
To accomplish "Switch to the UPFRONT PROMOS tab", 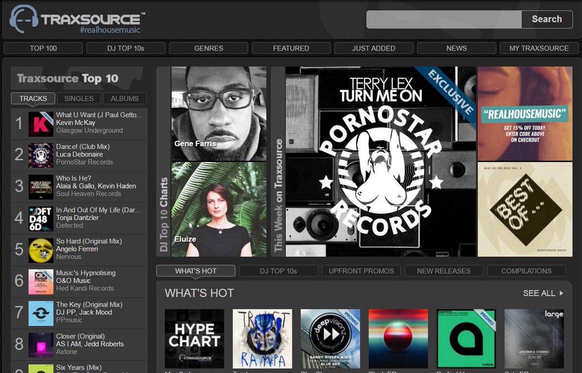I will 361,271.
